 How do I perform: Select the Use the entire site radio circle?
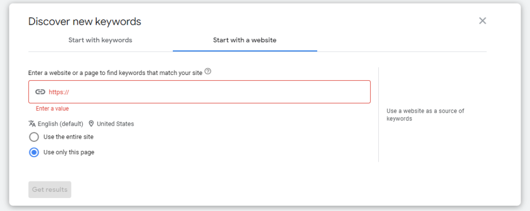tap(34, 137)
